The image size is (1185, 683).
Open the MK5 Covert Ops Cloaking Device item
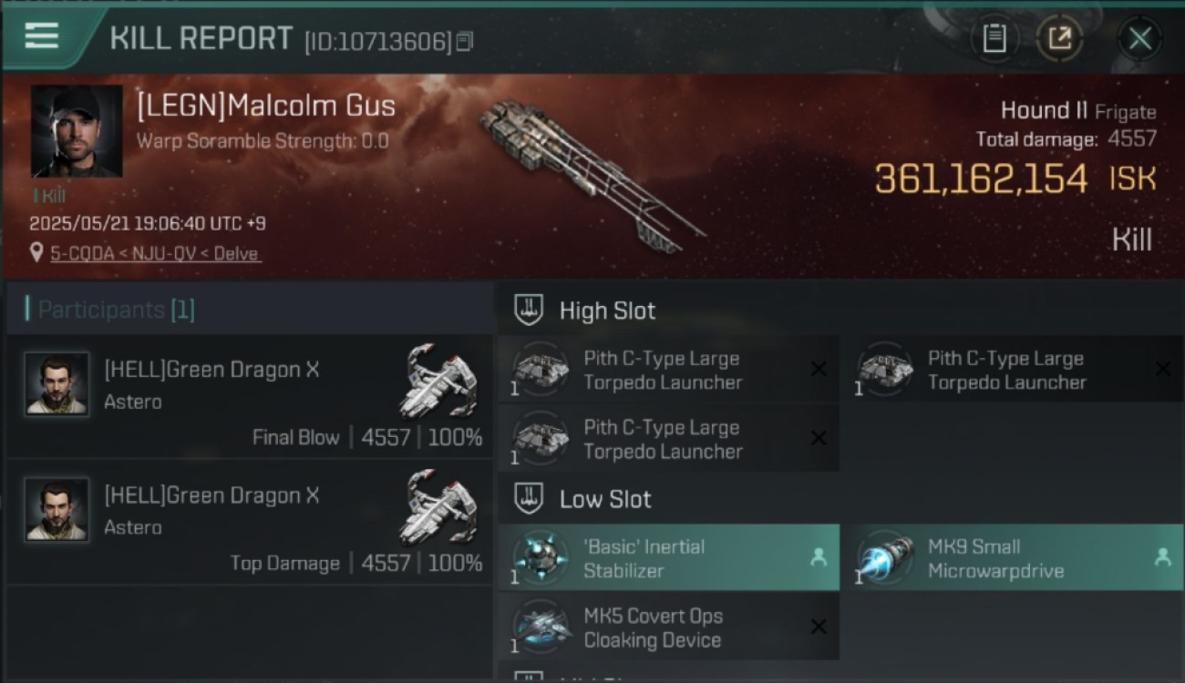pos(668,627)
